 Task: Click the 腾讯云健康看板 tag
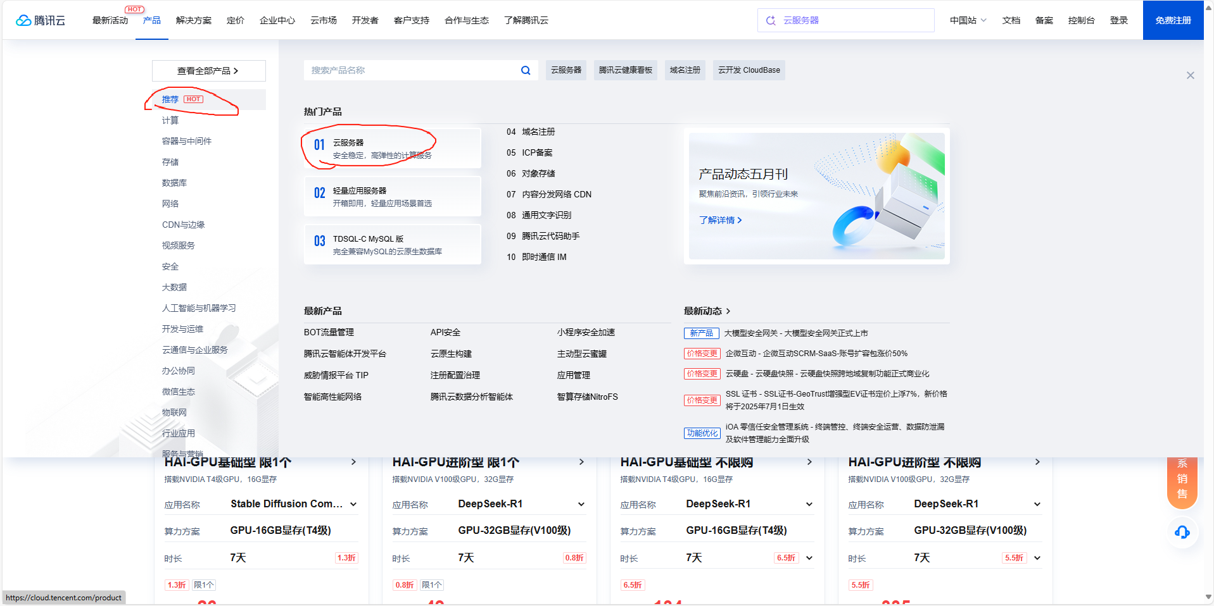pyautogui.click(x=626, y=70)
